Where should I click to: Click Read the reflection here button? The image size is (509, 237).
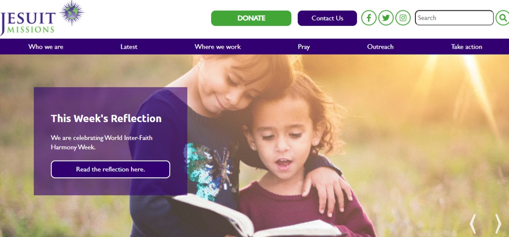click(111, 170)
